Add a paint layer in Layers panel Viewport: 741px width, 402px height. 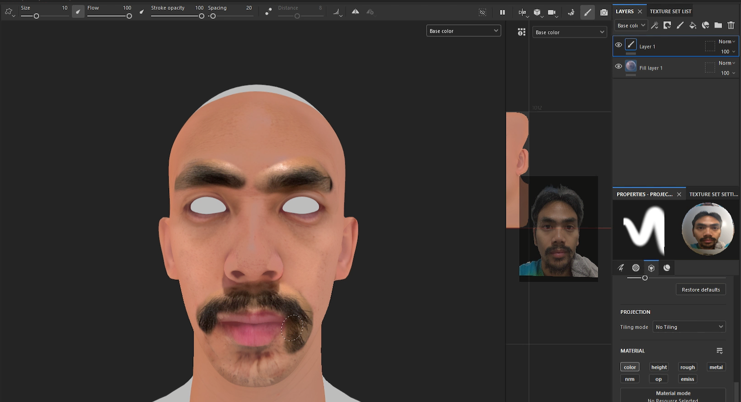pos(680,25)
